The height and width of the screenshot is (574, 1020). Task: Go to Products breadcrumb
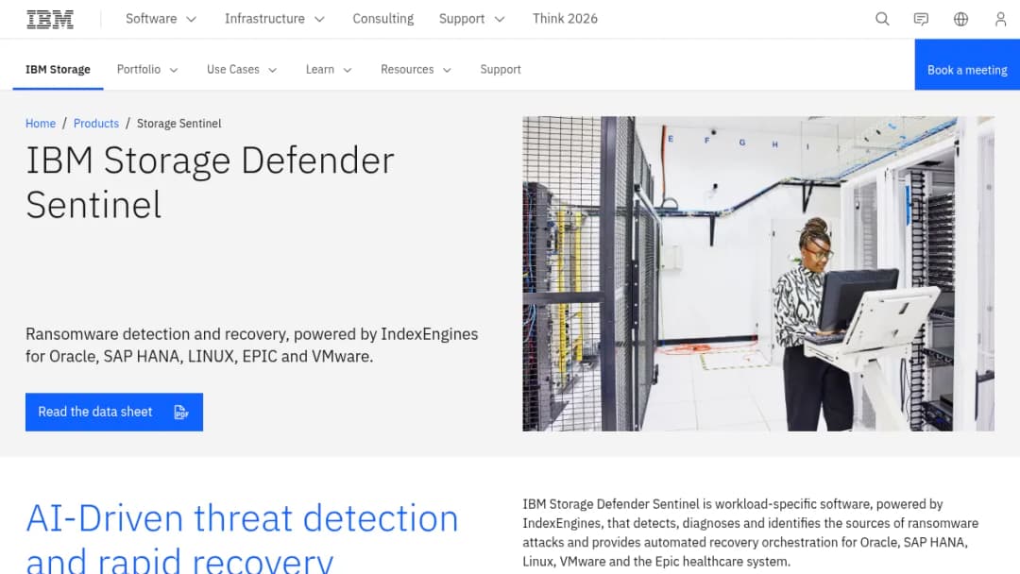click(96, 124)
